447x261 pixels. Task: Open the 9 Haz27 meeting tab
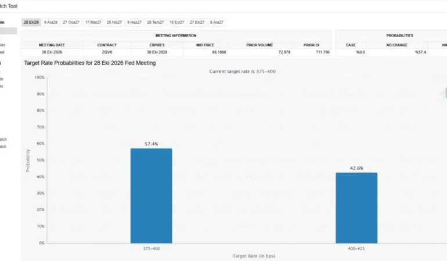click(x=134, y=22)
